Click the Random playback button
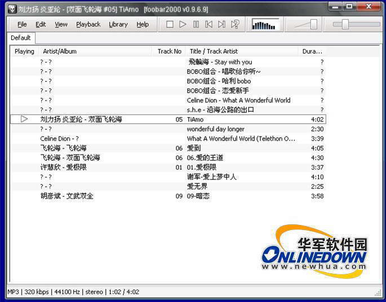Screen dimensions: 386x302 point(235,24)
